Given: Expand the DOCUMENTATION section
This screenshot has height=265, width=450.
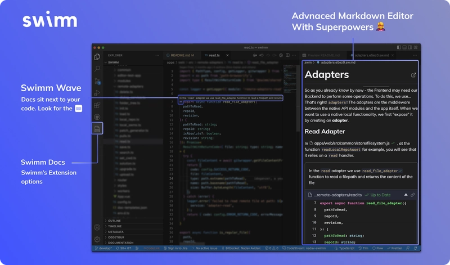Looking at the screenshot, I should click(x=133, y=242).
